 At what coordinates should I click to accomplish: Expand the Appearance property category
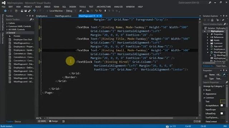click(x=204, y=94)
